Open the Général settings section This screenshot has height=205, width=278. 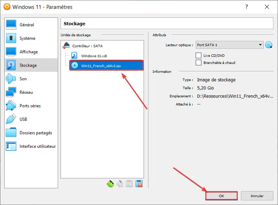point(27,25)
